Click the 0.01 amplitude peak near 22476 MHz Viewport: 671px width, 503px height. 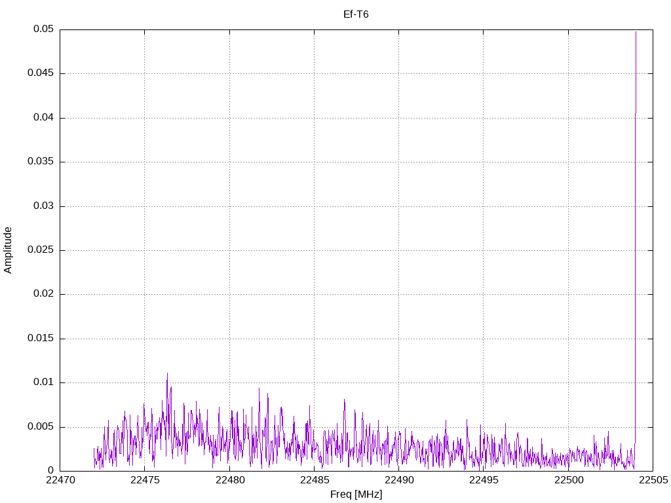point(167,376)
